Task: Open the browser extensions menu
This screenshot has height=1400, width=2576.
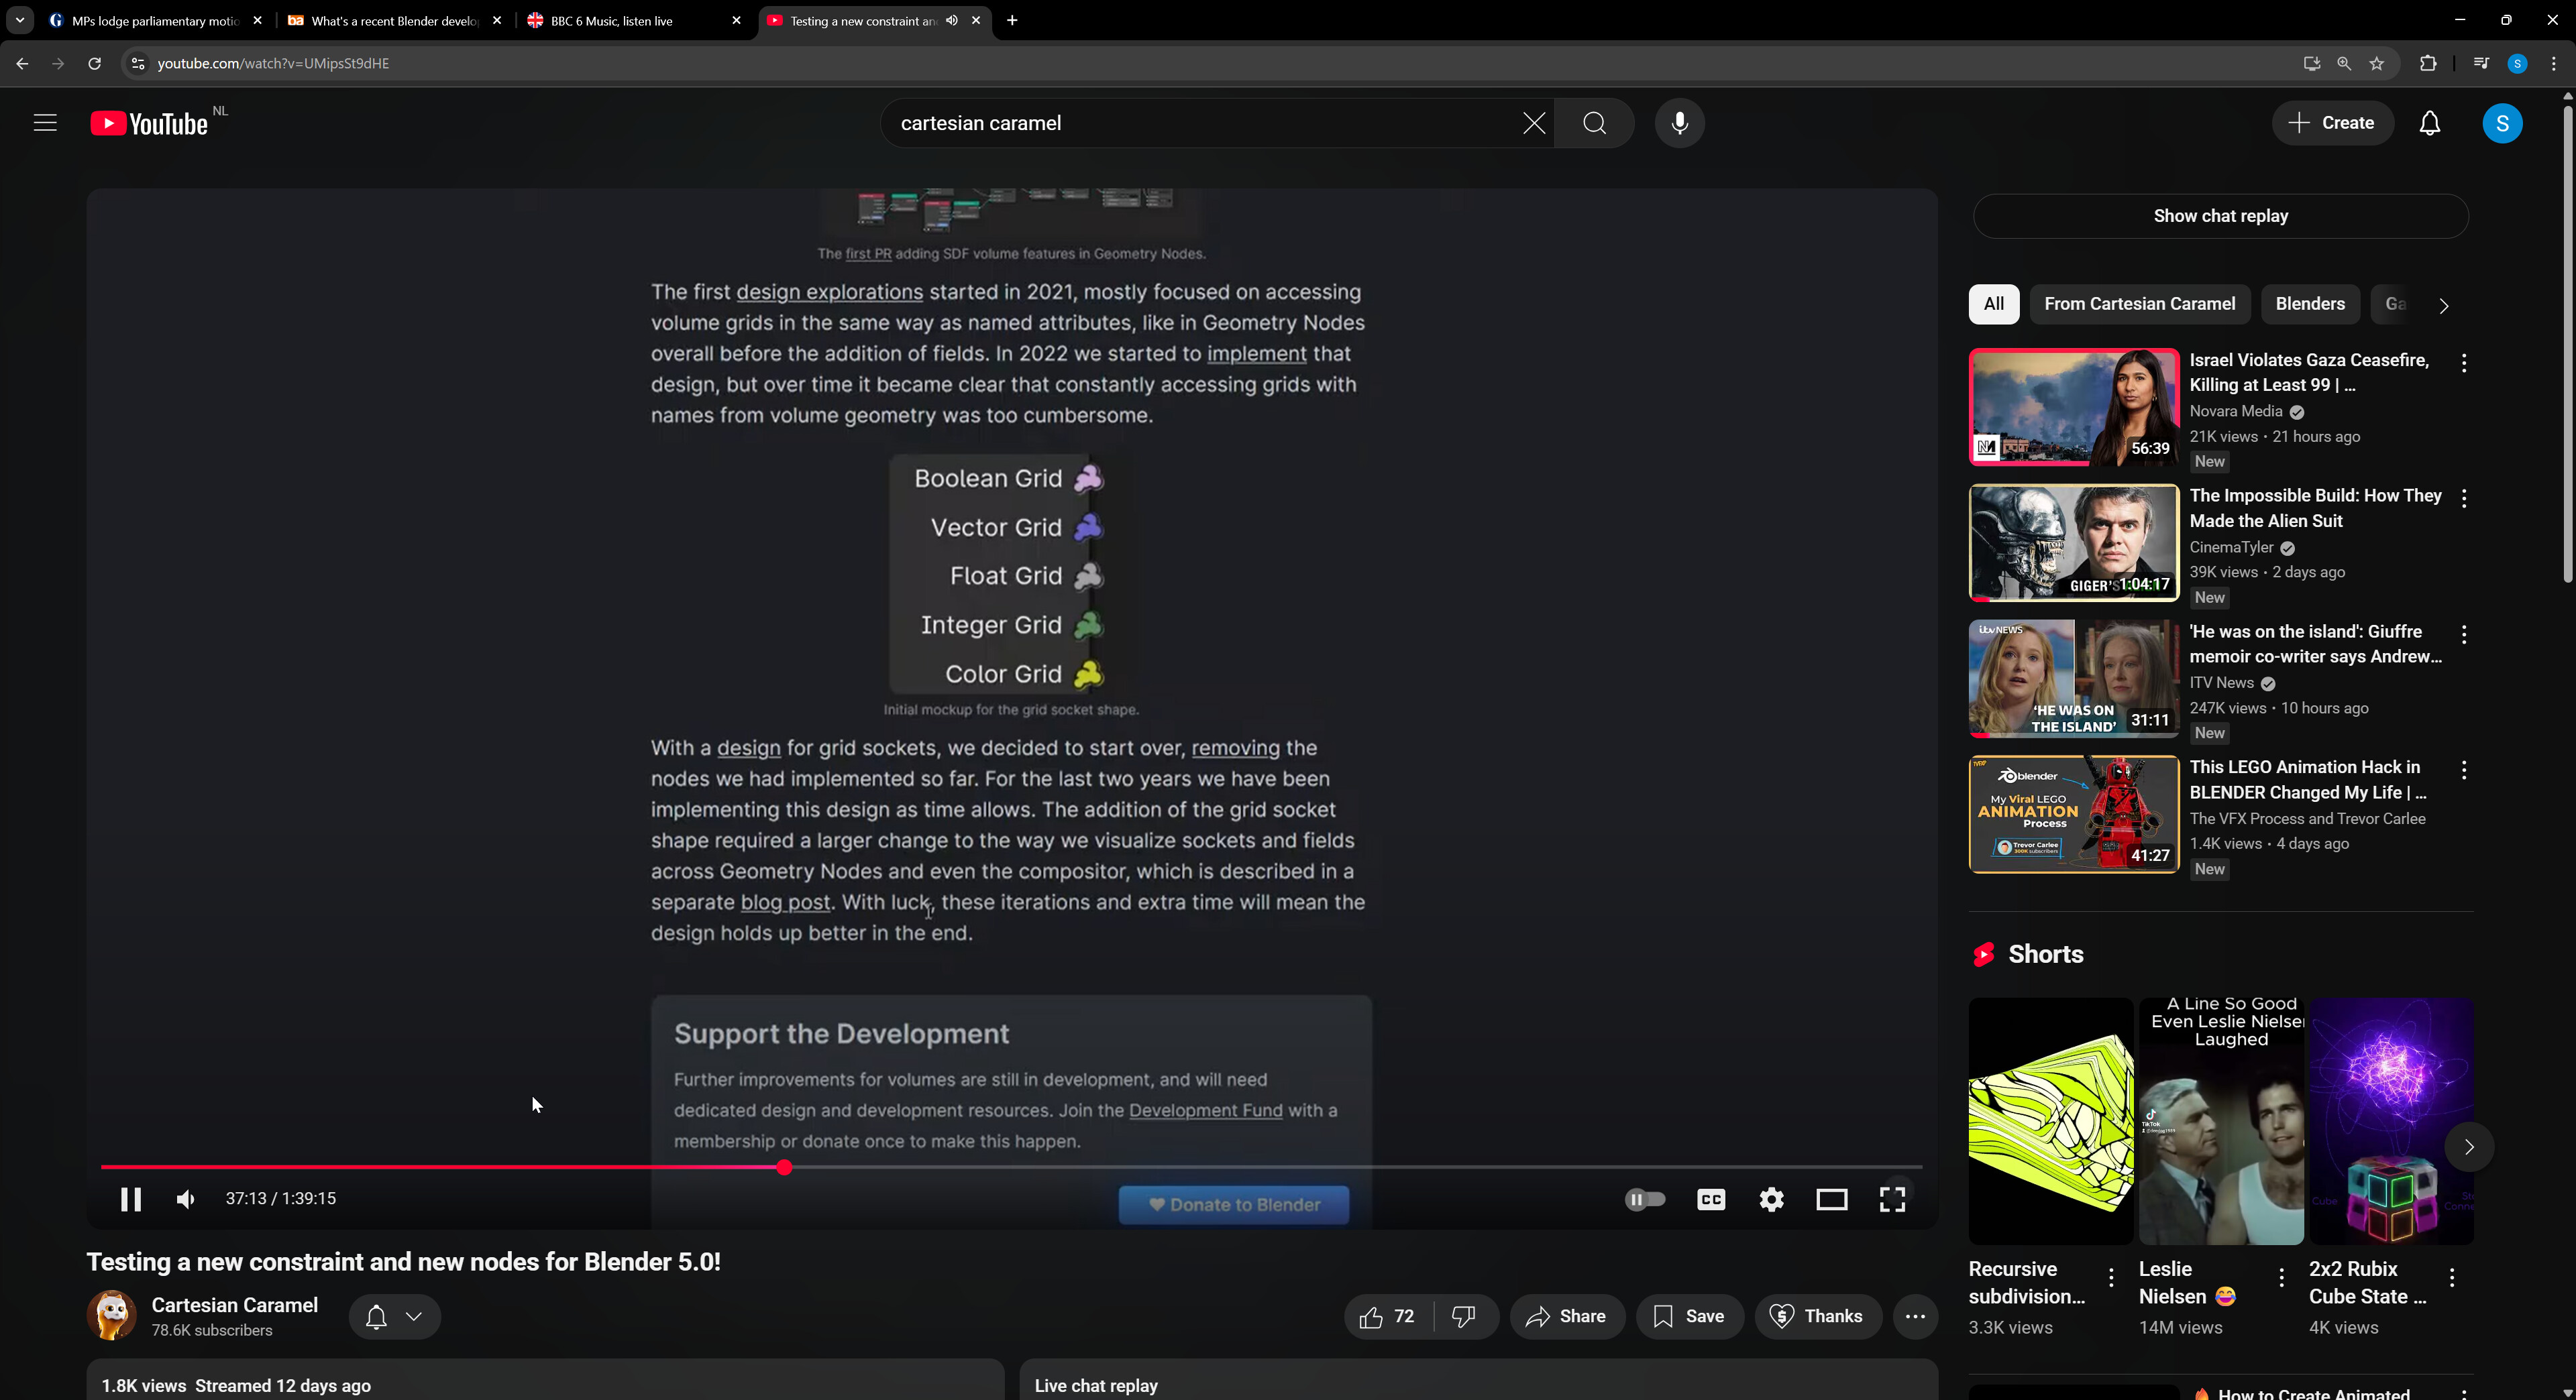Action: tap(2428, 64)
